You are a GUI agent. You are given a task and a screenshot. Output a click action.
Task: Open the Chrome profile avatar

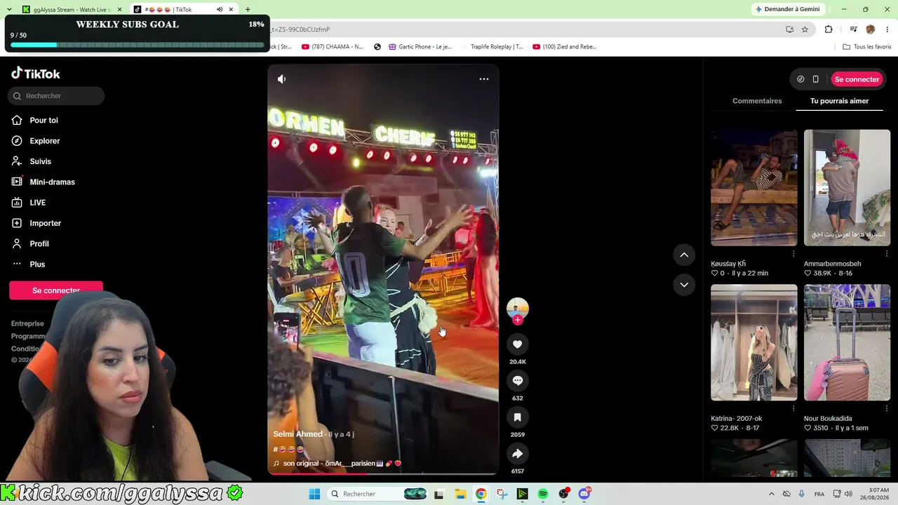871,29
